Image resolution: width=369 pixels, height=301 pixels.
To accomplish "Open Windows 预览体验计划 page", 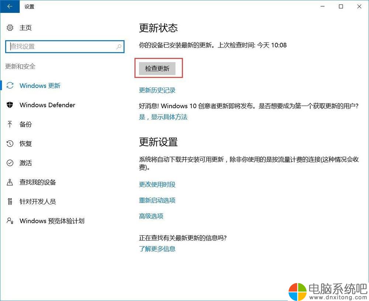I will (52, 221).
